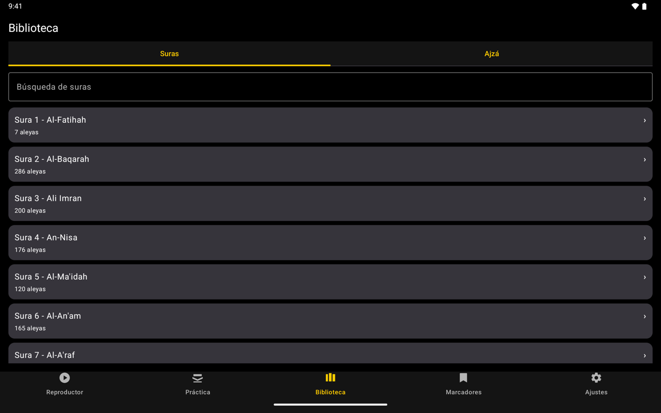Tap the system home gesture bar
The height and width of the screenshot is (413, 661).
pyautogui.click(x=330, y=405)
